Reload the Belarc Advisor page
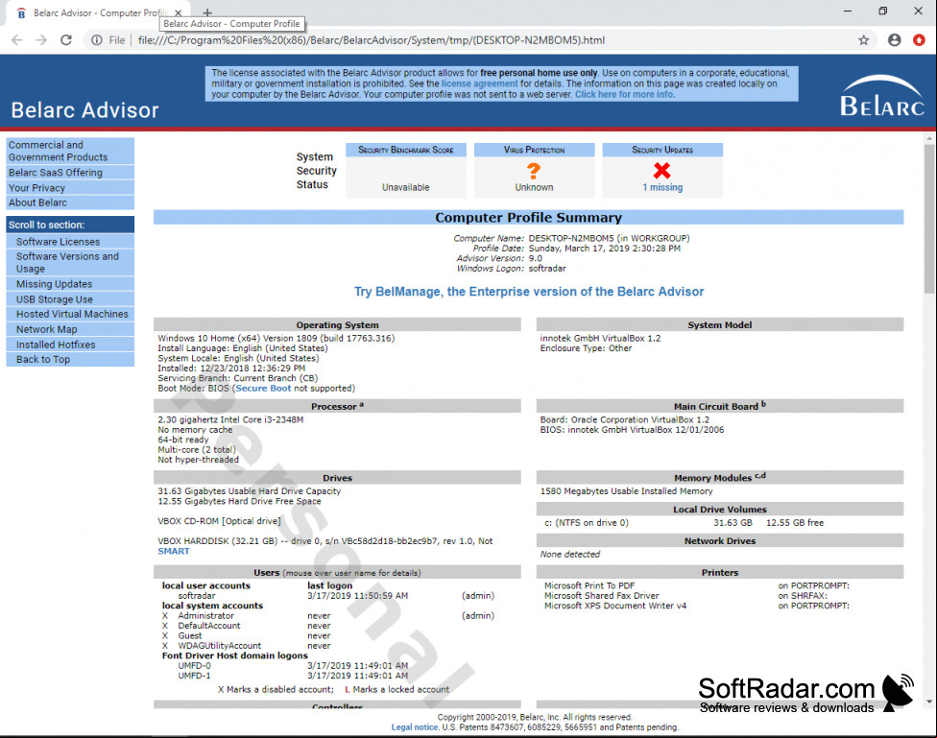Viewport: 937px width, 738px height. [66, 40]
